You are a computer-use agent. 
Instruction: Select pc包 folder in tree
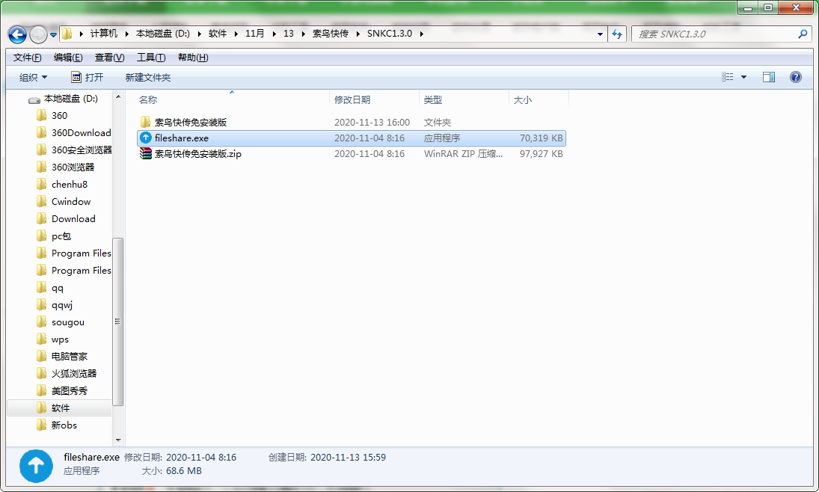[61, 236]
